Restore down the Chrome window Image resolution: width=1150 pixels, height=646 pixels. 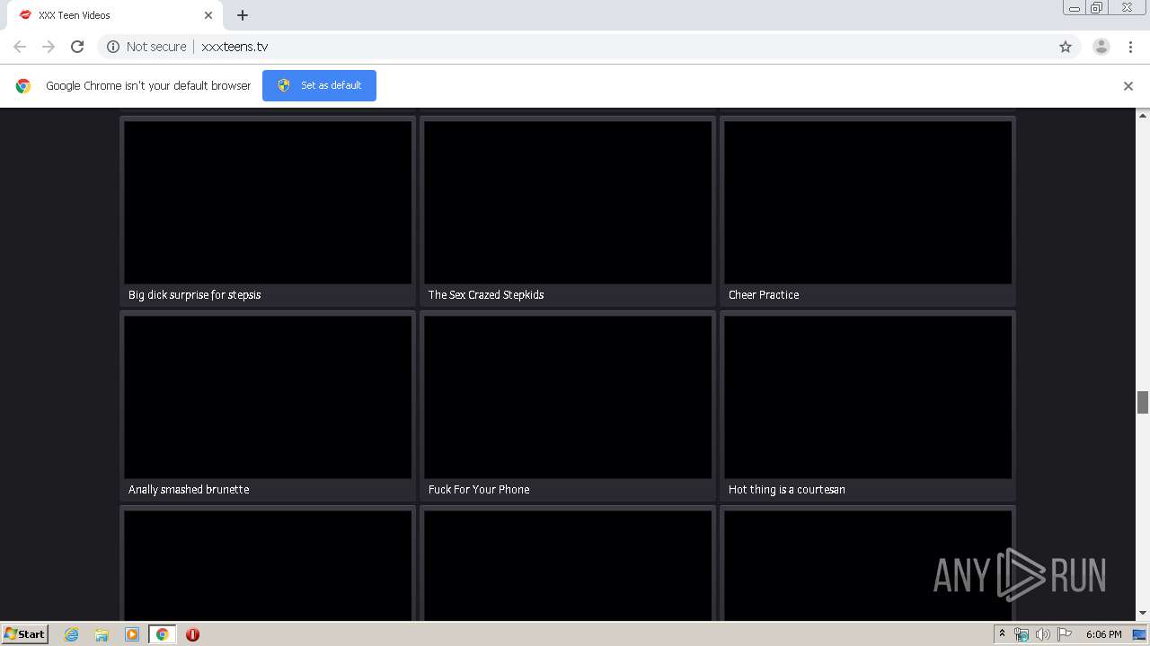(1097, 8)
